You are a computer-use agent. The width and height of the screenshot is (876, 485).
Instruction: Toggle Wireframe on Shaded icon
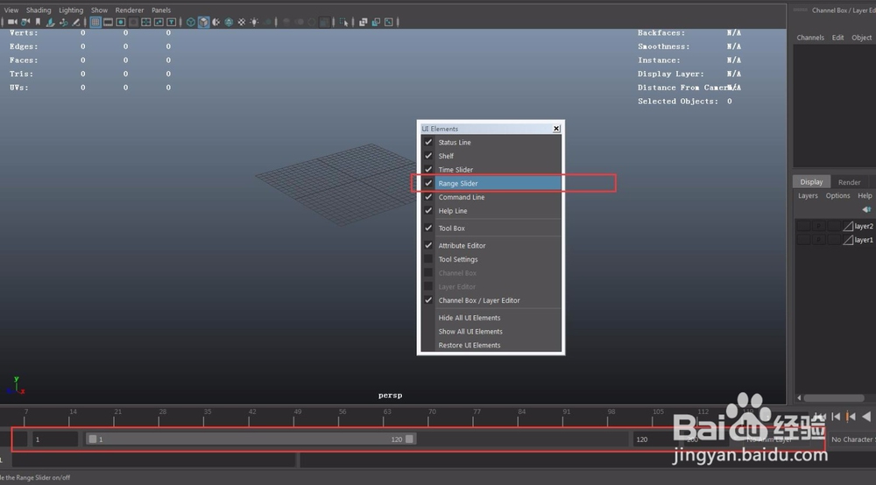(229, 22)
